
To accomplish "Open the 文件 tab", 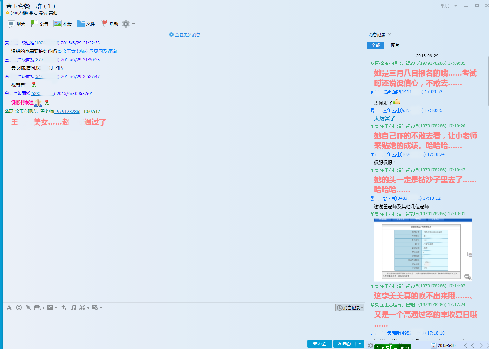I will pos(86,24).
